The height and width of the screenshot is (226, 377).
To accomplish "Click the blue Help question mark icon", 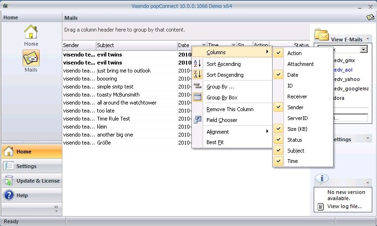I will (x=9, y=195).
